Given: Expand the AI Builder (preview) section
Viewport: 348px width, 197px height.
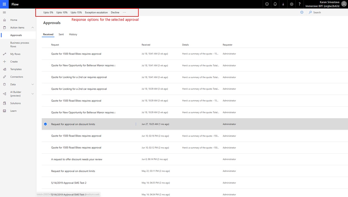Looking at the screenshot, I should click(x=33, y=94).
